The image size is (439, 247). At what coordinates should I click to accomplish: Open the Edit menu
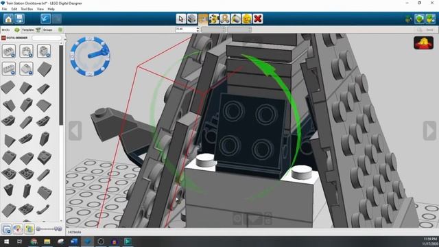[14, 9]
